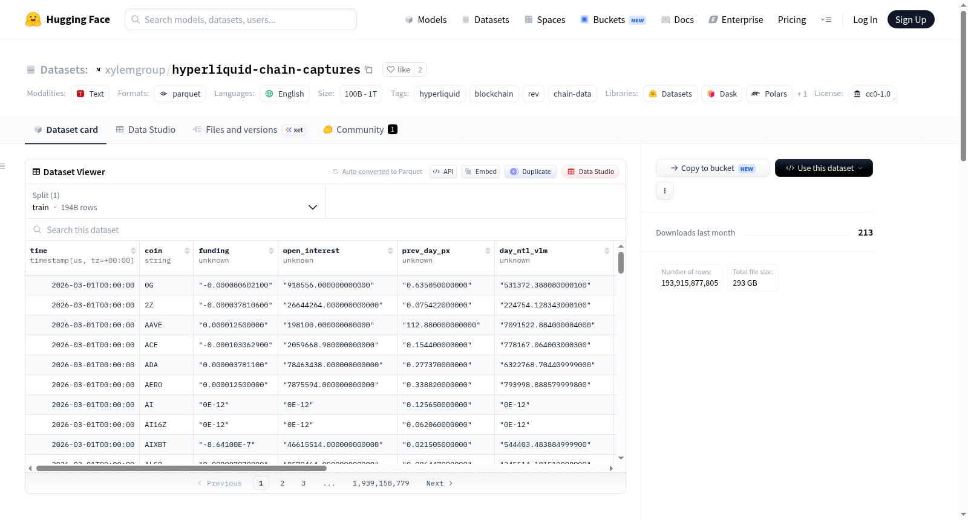Jump to page 2 of rows
Image resolution: width=968 pixels, height=520 pixels.
click(x=282, y=483)
